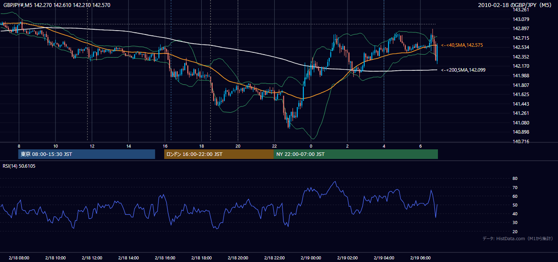Click the 141.080 price axis label
Image resolution: width=558 pixels, height=262 pixels.
(520, 123)
